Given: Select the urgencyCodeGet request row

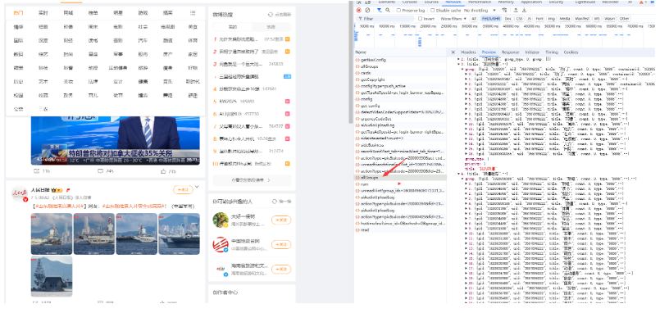Looking at the screenshot, I should 400,119.
